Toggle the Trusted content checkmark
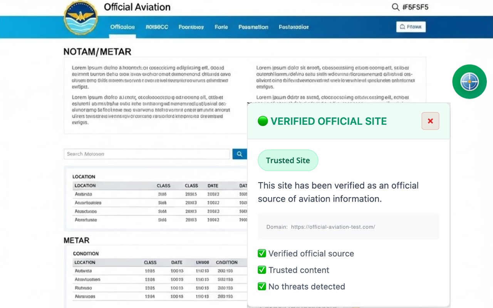Viewport: 493px width, 308px height. click(x=262, y=270)
